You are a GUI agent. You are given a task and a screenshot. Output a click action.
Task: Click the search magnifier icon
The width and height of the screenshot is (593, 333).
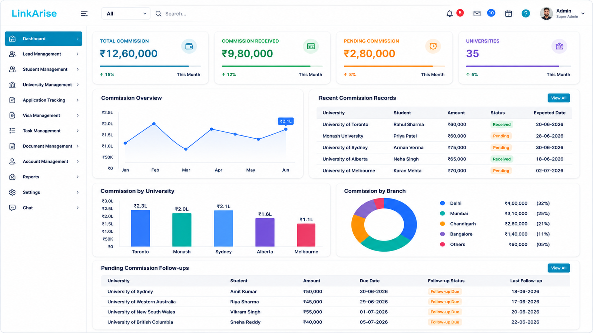click(x=158, y=14)
